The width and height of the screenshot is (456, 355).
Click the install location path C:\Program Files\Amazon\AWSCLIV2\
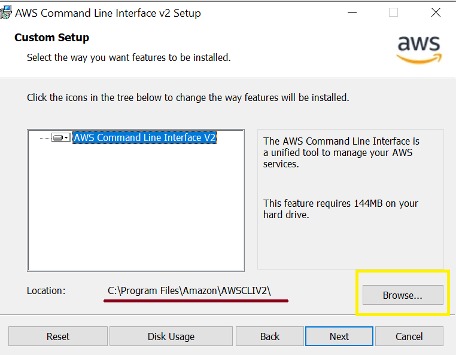coord(189,290)
